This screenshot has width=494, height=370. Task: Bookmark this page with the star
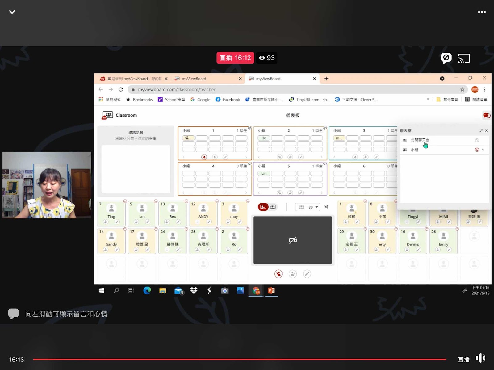(462, 89)
